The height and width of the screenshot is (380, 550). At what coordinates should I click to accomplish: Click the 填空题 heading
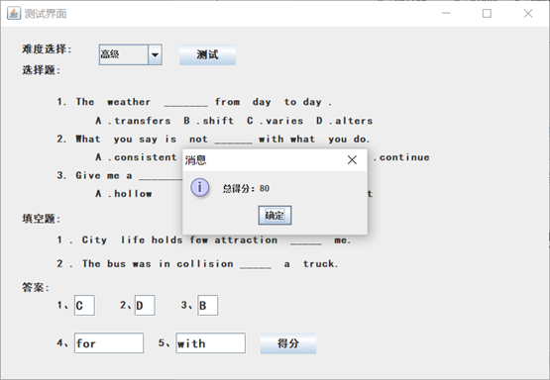tap(41, 219)
